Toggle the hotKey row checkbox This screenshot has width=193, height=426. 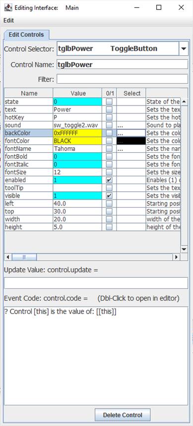click(109, 117)
